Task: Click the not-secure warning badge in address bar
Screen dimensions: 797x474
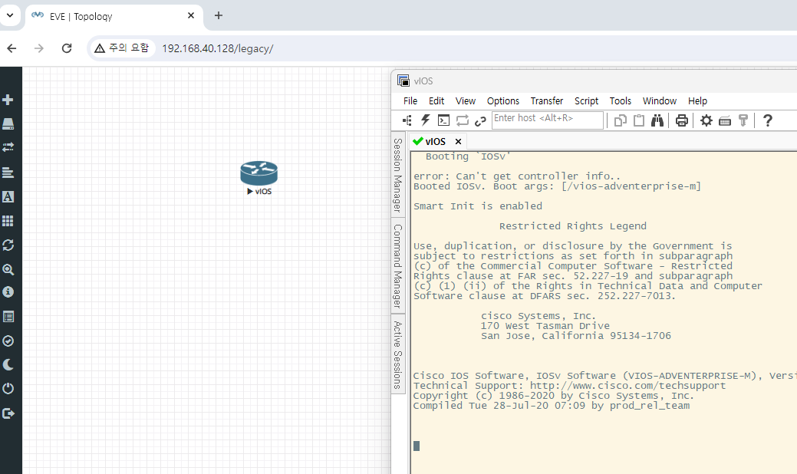Action: (122, 48)
